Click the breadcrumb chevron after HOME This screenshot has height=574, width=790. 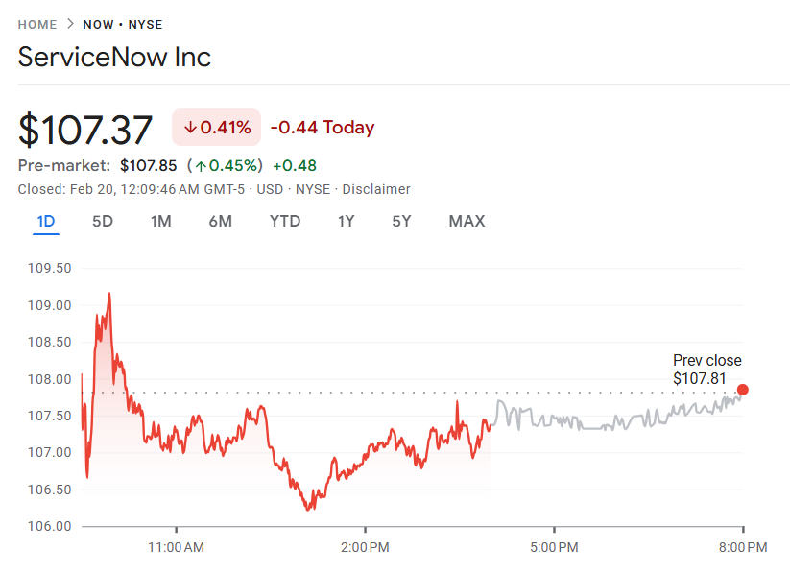[70, 24]
